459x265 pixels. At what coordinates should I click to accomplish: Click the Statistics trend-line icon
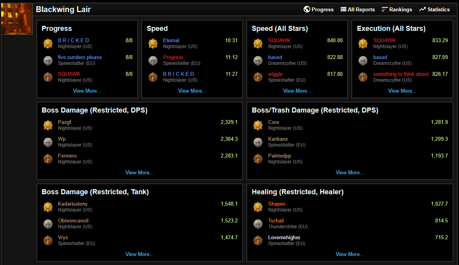point(422,9)
